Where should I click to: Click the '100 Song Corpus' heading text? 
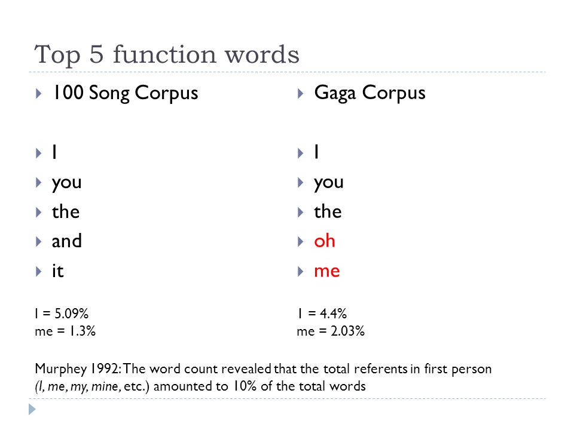(x=125, y=93)
